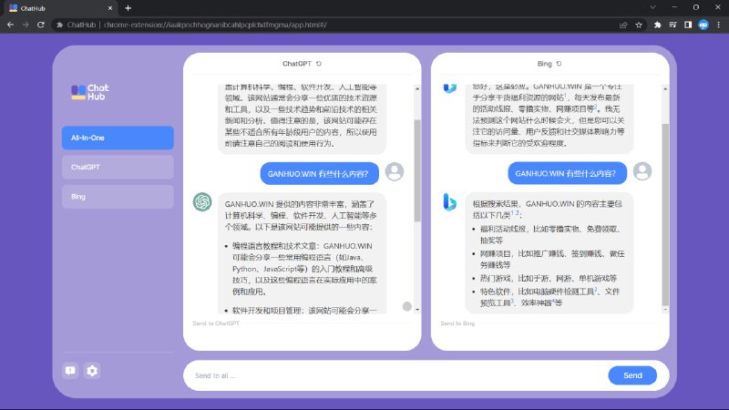This screenshot has width=729, height=410.
Task: Click the Bing panel scrollbar thumb
Action: pyautogui.click(x=665, y=214)
